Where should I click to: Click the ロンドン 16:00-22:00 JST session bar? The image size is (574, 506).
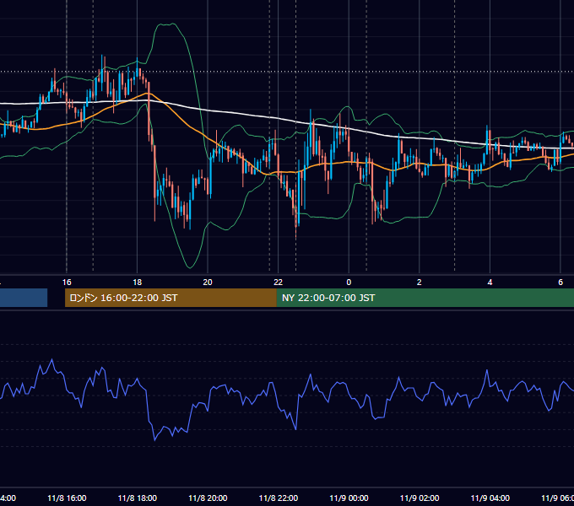pos(171,298)
